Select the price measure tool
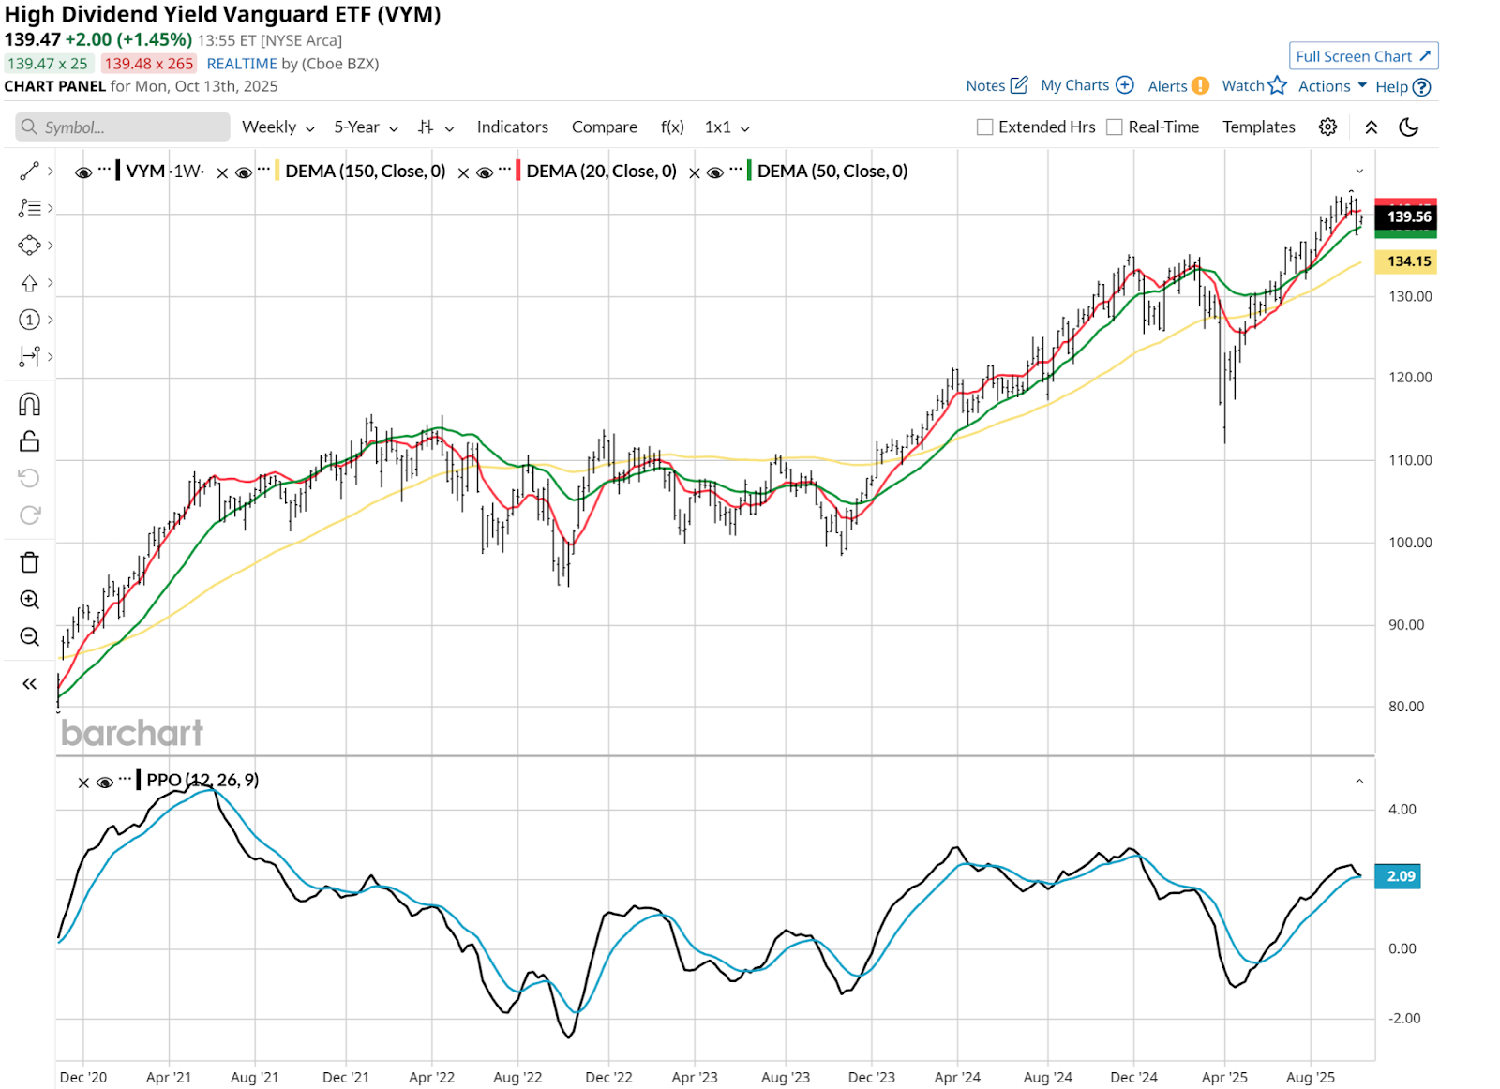This screenshot has width=1500, height=1089. tap(29, 356)
